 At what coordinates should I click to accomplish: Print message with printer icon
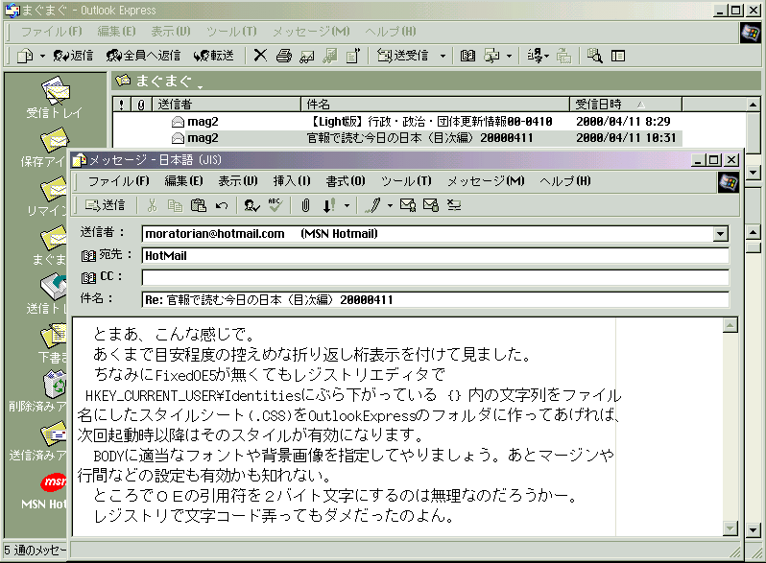(x=284, y=56)
